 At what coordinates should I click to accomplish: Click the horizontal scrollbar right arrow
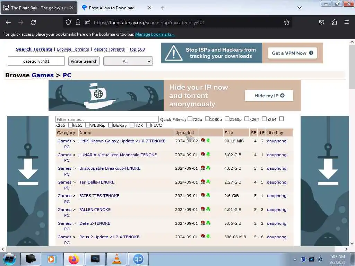[346, 249]
